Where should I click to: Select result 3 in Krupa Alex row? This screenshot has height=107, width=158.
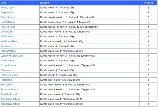(x=148, y=46)
